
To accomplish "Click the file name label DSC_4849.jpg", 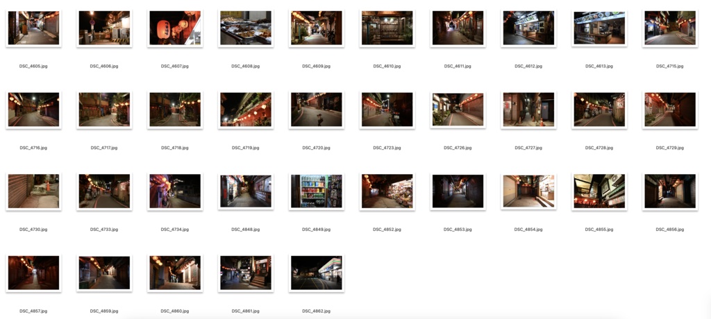I will [x=317, y=230].
